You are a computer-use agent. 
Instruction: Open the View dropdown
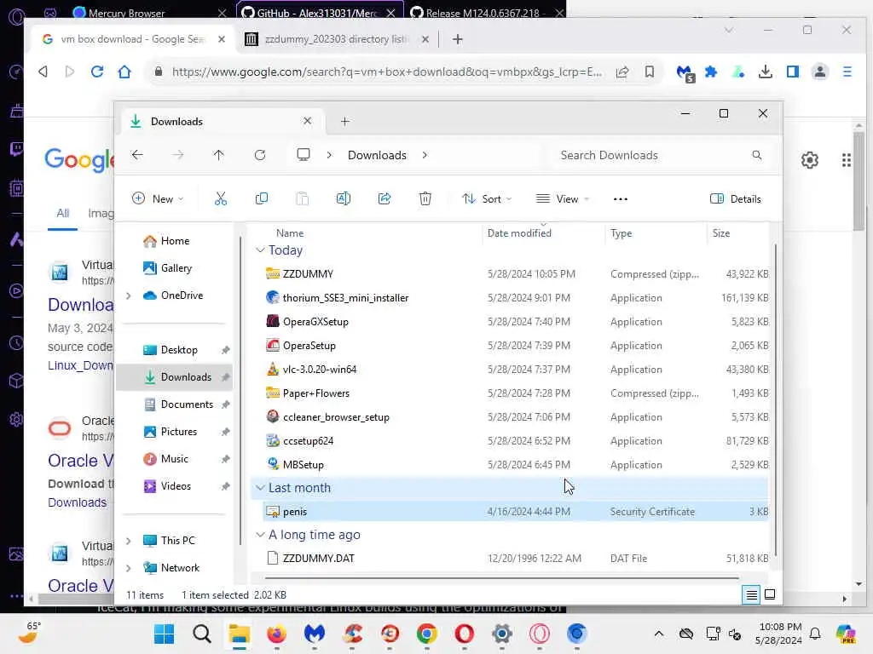tap(563, 198)
